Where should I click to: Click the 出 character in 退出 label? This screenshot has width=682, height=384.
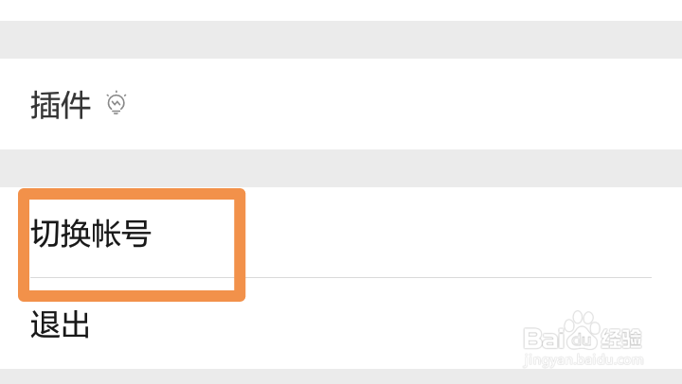(x=76, y=324)
